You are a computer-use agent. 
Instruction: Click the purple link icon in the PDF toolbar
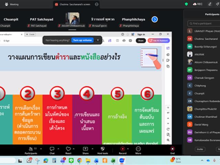110,41
